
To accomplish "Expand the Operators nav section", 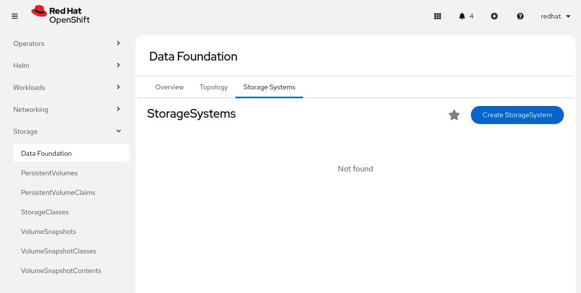I will pos(68,43).
